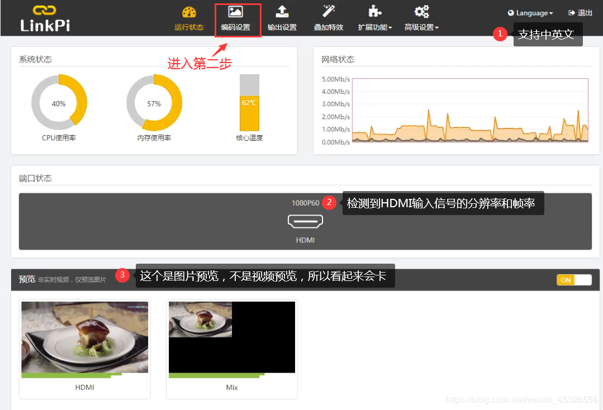603x410 pixels.
Task: Open the Language dropdown
Action: 530,13
